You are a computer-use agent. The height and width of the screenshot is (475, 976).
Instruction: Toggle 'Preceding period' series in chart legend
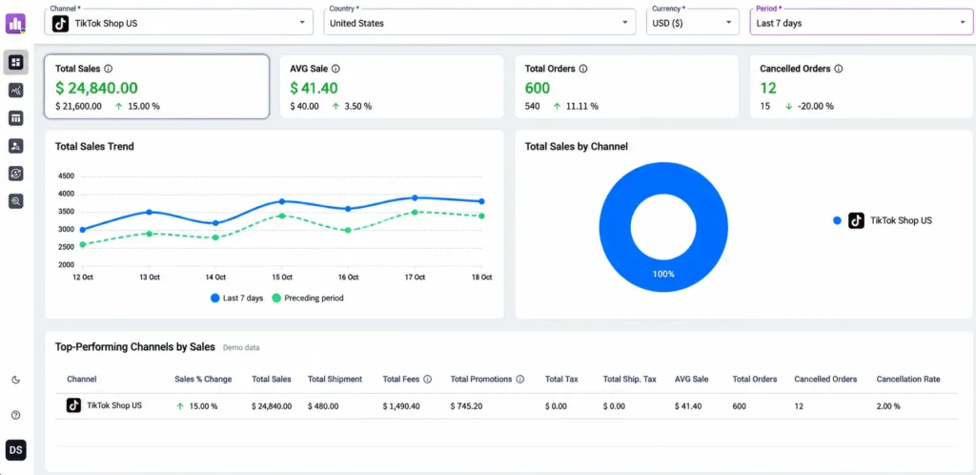308,299
